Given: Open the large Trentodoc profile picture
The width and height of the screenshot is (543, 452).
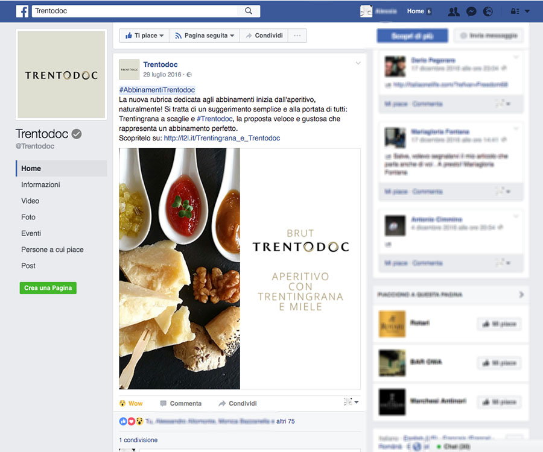Looking at the screenshot, I should [62, 75].
